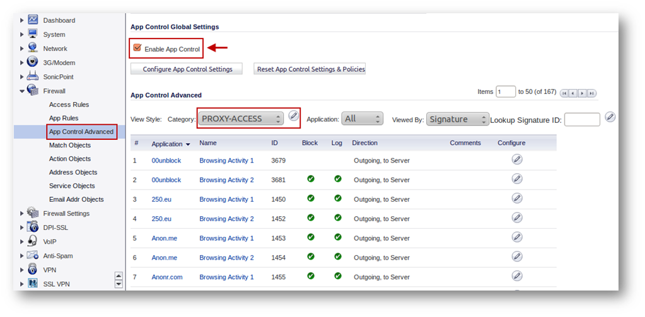
Task: Click Configure App Control Settings button
Action: [187, 69]
